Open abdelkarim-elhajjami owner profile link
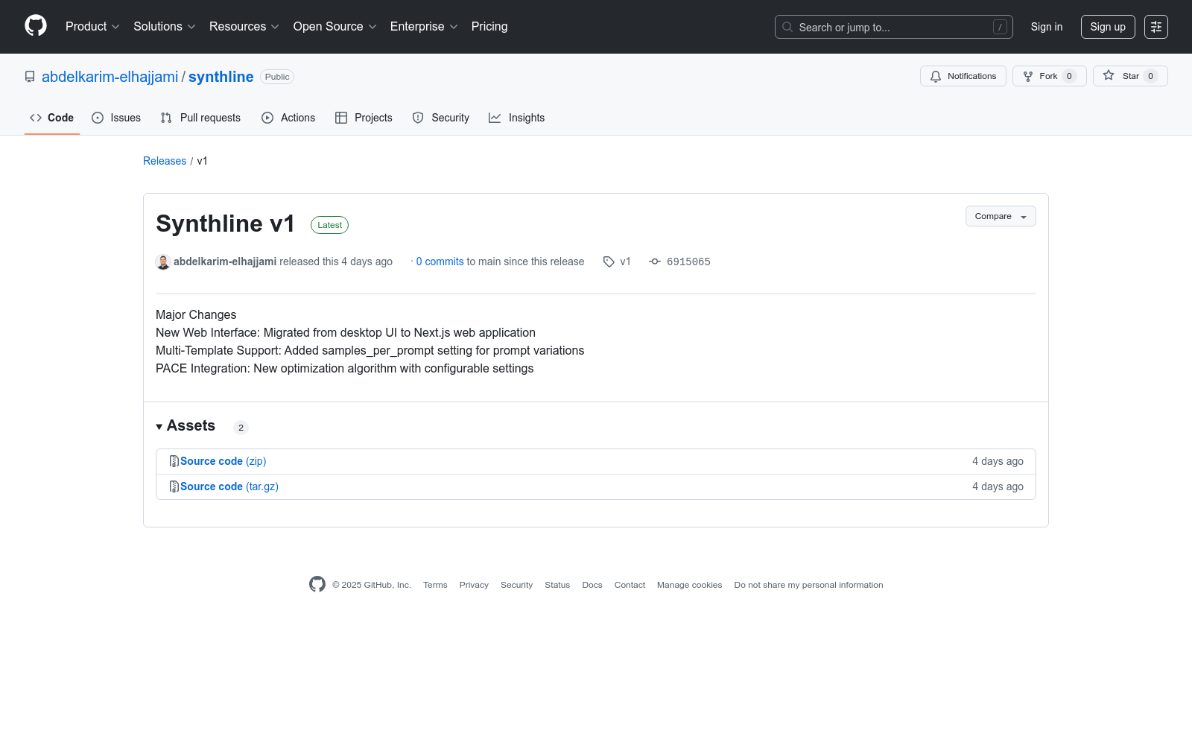This screenshot has height=745, width=1192. tap(110, 77)
